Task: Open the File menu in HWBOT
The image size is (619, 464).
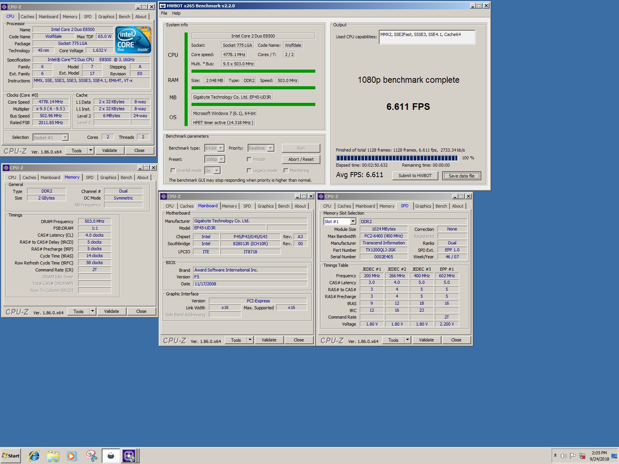Action: point(164,13)
